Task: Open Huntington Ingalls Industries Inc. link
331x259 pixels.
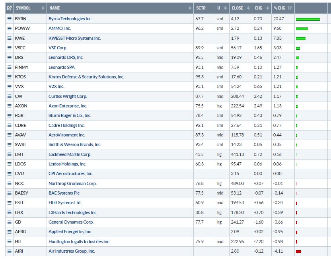Action: [80, 241]
